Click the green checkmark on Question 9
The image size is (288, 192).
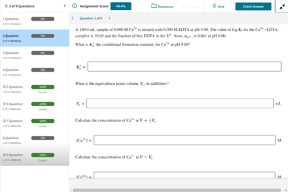point(5,155)
